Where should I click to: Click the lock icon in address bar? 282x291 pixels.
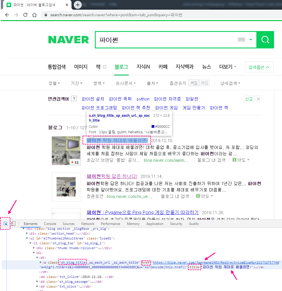pos(46,15)
